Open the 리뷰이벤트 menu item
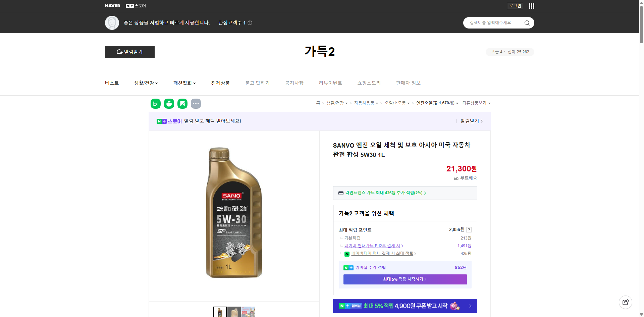Image resolution: width=644 pixels, height=317 pixels. click(x=330, y=83)
